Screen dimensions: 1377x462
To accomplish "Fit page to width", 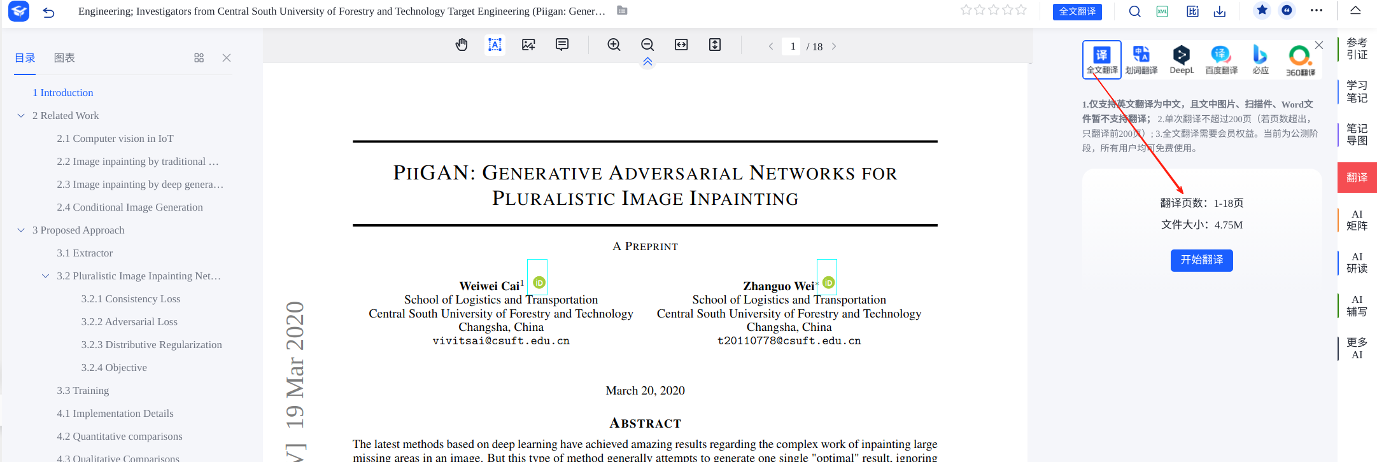I will (x=681, y=45).
